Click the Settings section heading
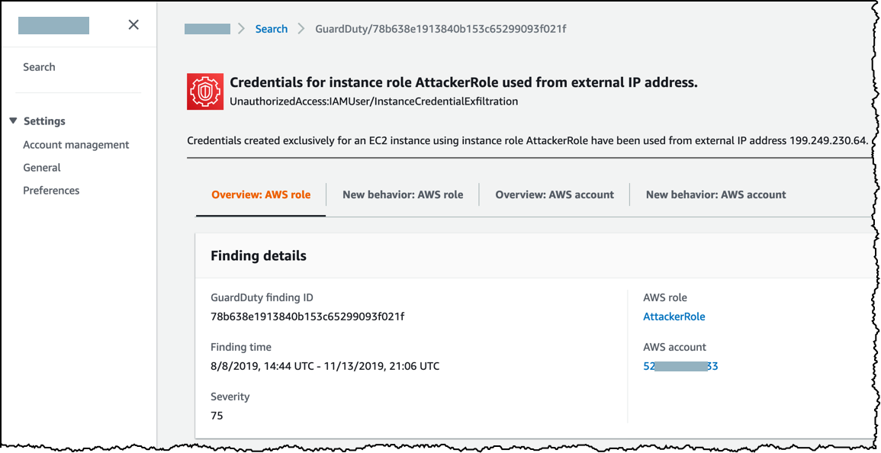Image resolution: width=881 pixels, height=453 pixels. [44, 120]
